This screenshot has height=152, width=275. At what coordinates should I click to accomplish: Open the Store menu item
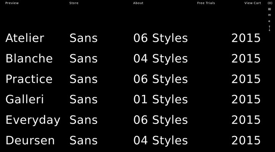pyautogui.click(x=74, y=3)
